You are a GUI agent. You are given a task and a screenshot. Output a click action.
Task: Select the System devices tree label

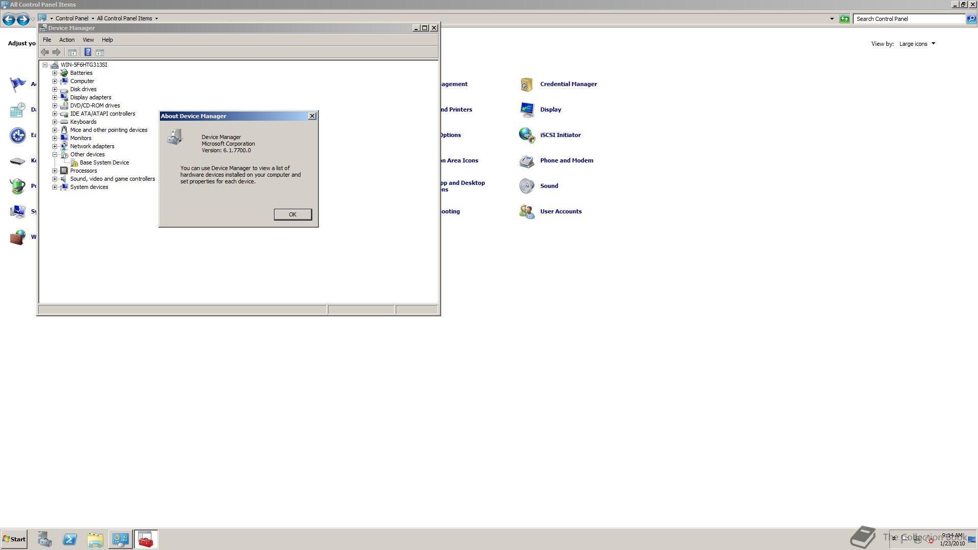[x=89, y=187]
